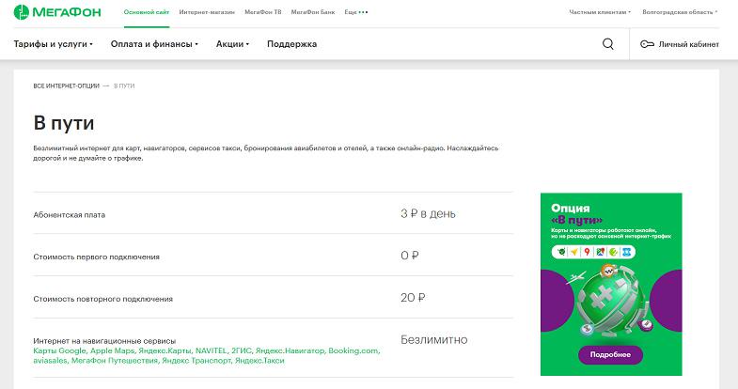Click the 20 ₽ price value
This screenshot has width=738, height=389.
coord(413,297)
